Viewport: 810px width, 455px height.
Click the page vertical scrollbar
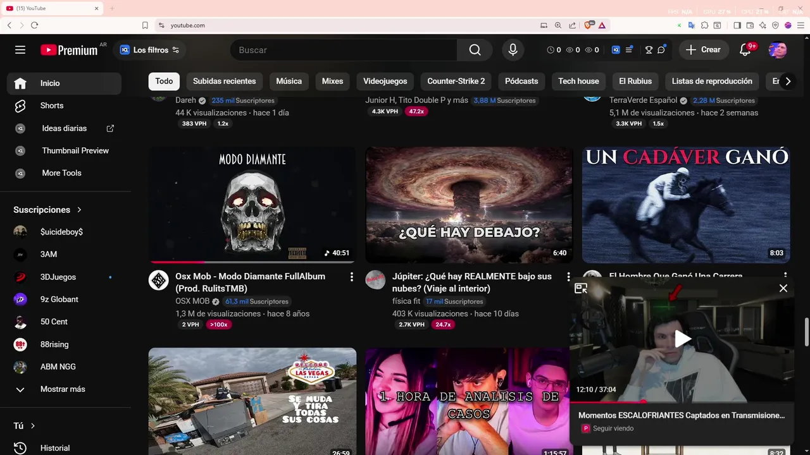[x=806, y=332]
